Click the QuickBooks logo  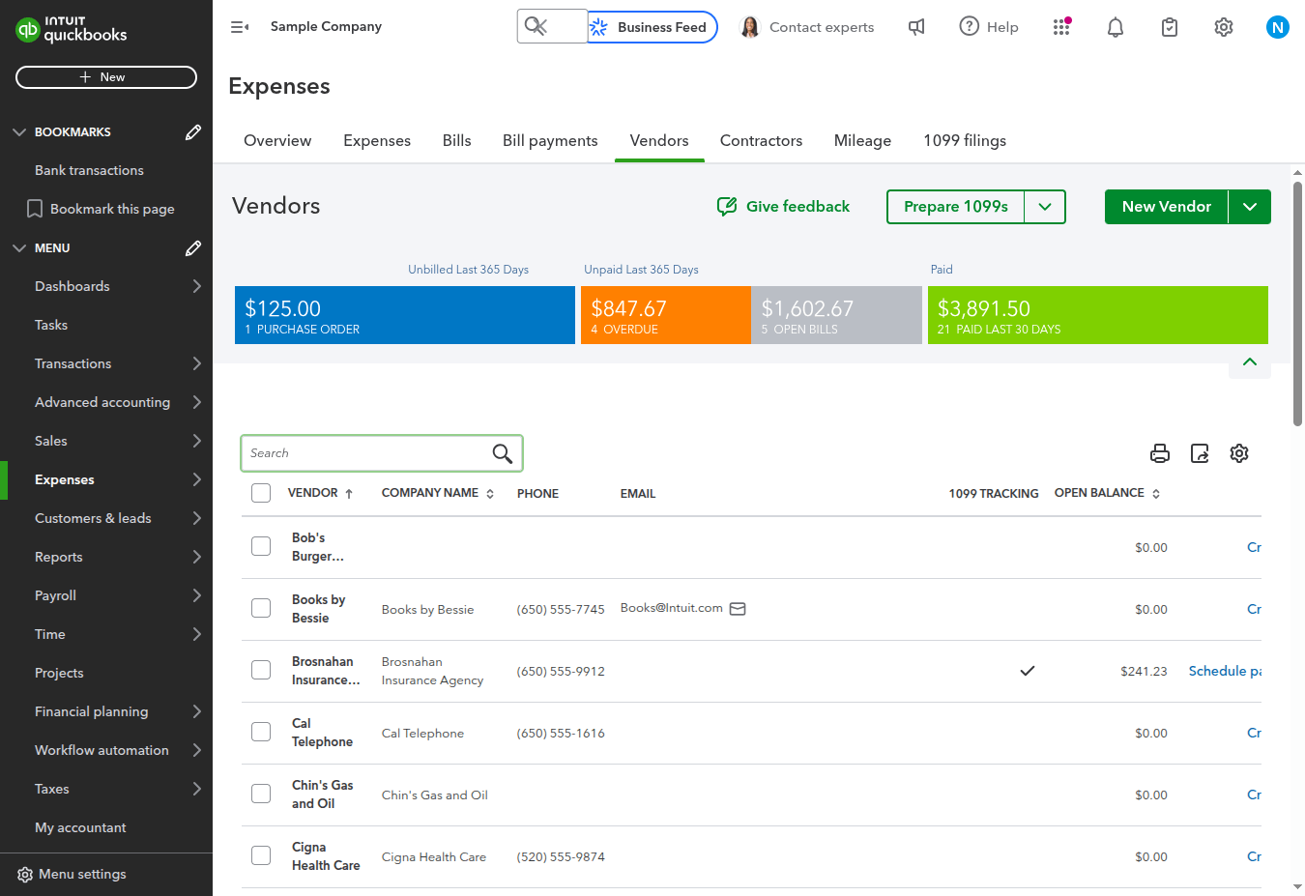click(x=72, y=29)
